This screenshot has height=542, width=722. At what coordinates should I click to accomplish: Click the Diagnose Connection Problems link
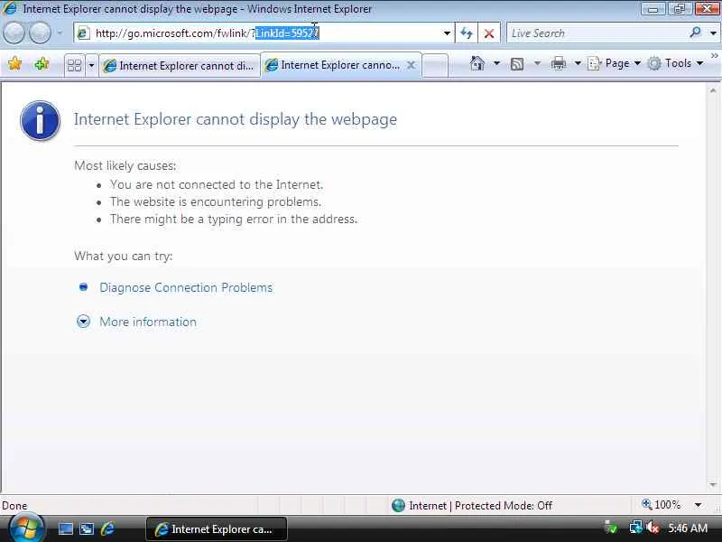[186, 287]
